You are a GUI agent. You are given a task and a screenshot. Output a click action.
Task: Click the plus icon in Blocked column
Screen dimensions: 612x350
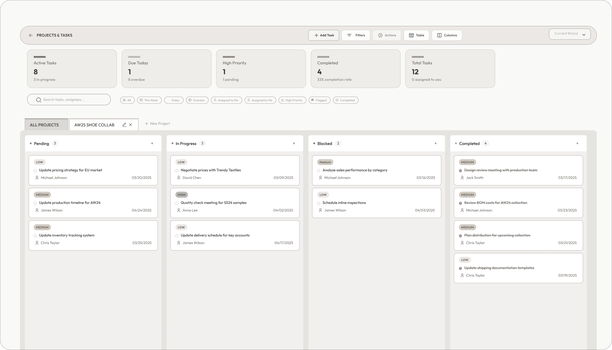(x=436, y=144)
